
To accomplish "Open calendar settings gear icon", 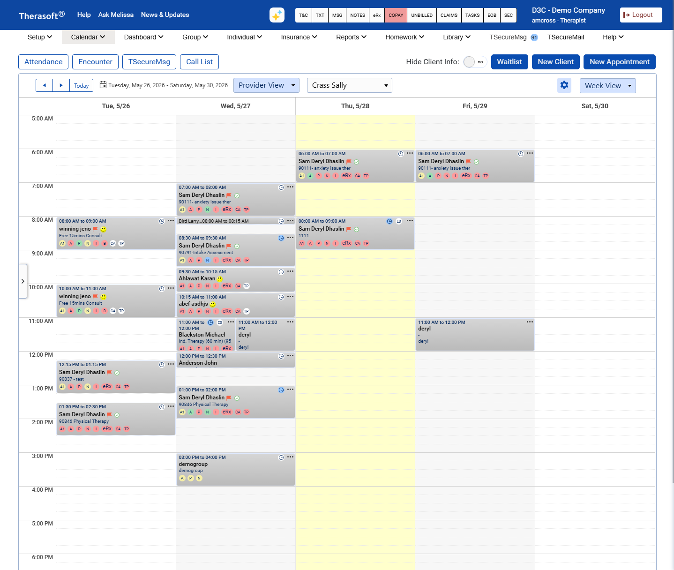I will 564,85.
